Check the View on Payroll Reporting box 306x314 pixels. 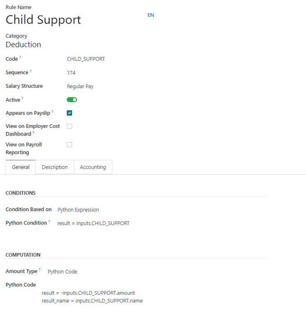click(x=69, y=145)
